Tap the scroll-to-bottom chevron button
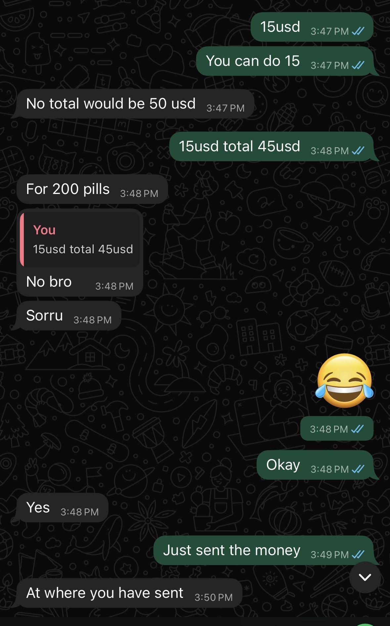Image resolution: width=390 pixels, height=626 pixels. [x=365, y=577]
